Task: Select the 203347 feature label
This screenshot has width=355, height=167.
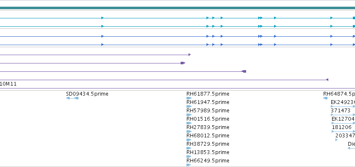Action: point(345,136)
